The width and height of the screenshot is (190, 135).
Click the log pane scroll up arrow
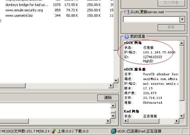click(x=113, y=106)
